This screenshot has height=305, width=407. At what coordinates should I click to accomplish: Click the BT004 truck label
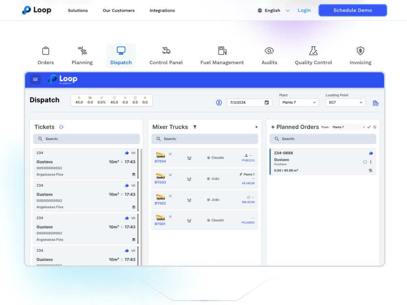[160, 161]
